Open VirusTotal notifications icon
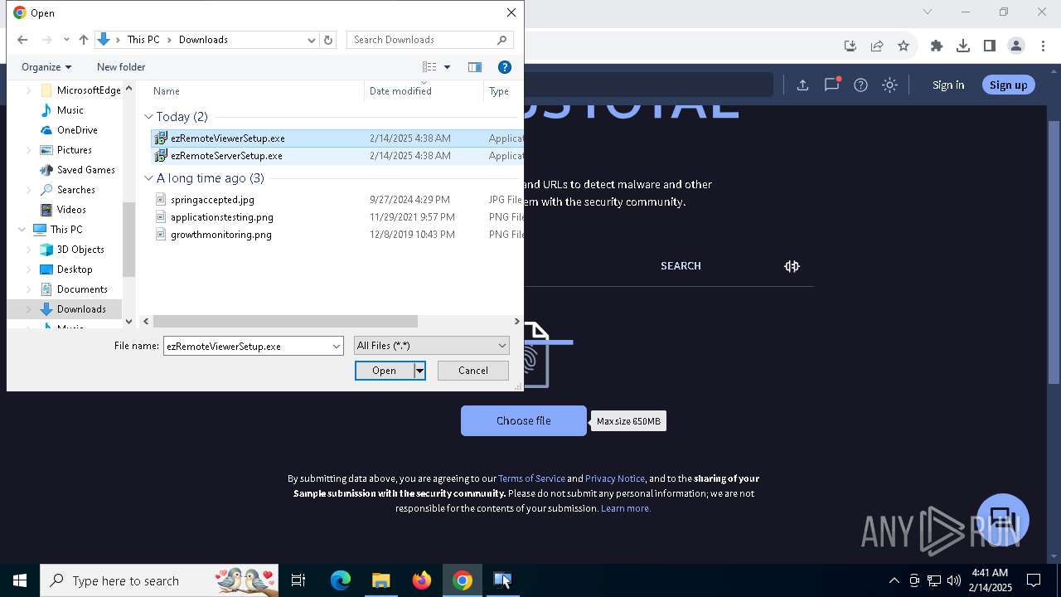This screenshot has width=1061, height=597. [831, 85]
